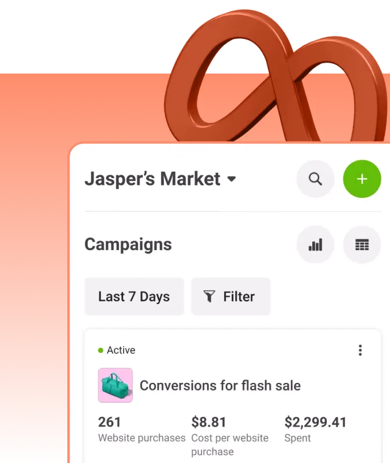Viewport: 390px width, 463px height.
Task: Open search with the magnifying glass icon
Action: (x=315, y=179)
